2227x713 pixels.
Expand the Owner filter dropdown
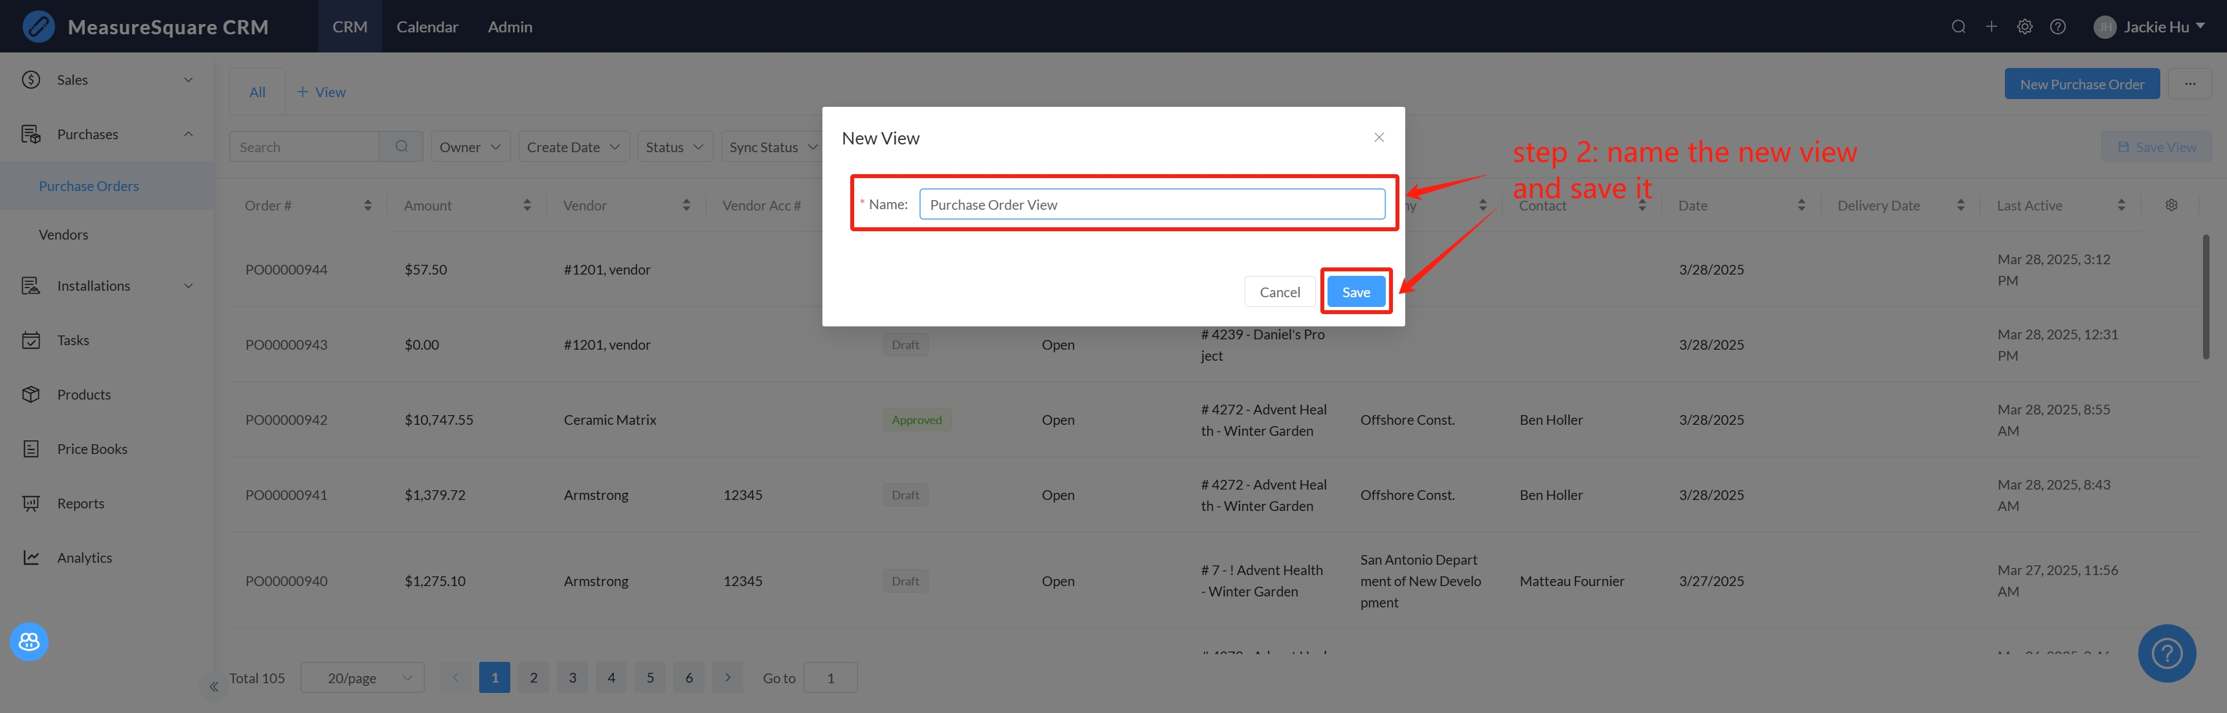point(469,147)
